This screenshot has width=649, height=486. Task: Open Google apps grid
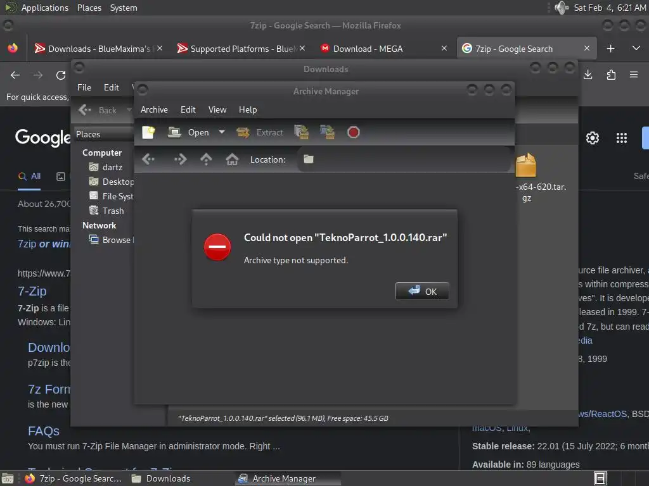click(621, 137)
